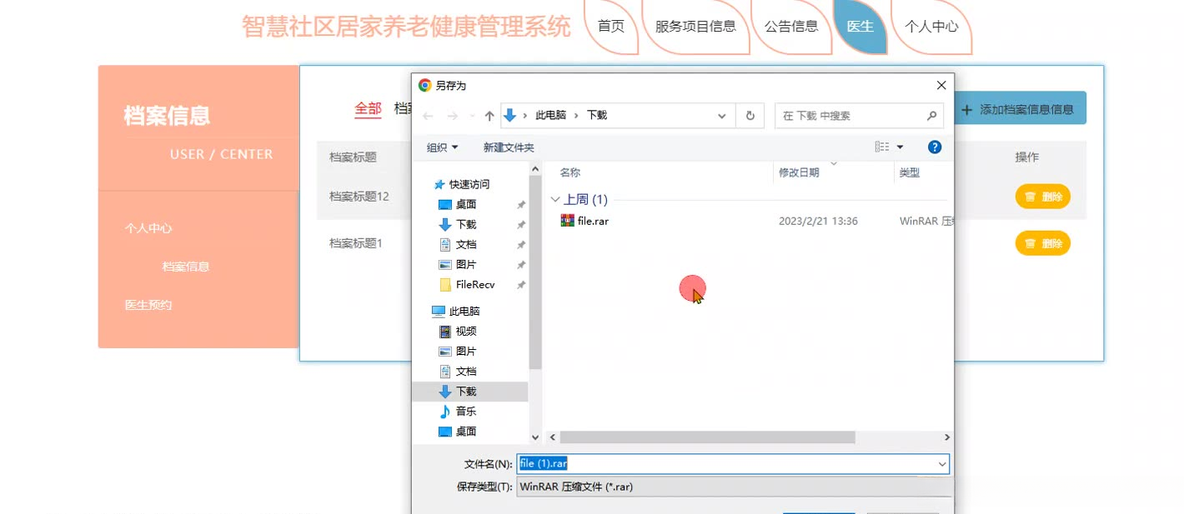Collapse the 上周 (1) group

click(555, 200)
